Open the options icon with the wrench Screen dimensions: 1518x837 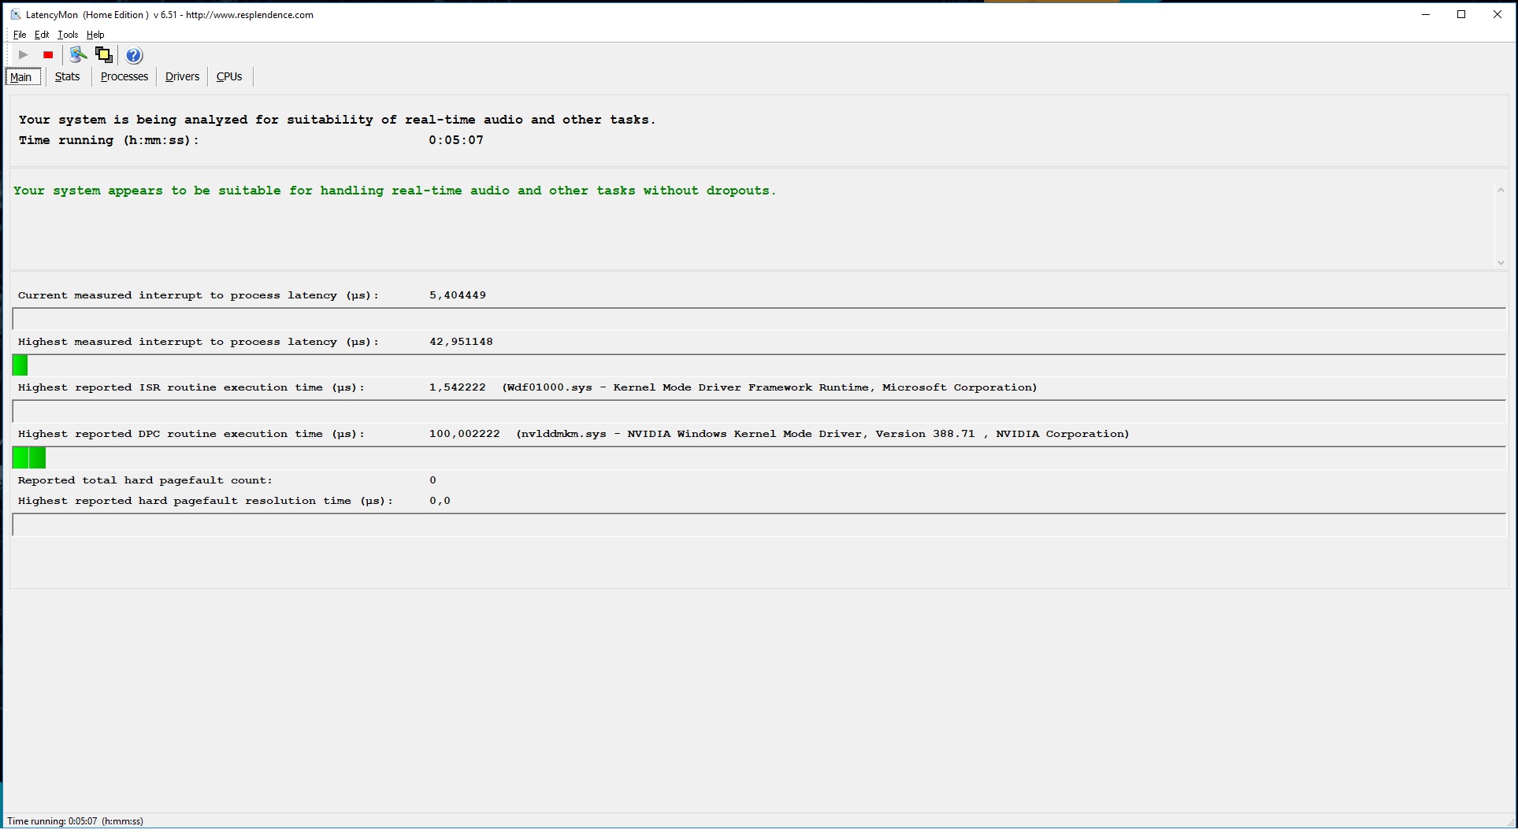click(x=78, y=55)
